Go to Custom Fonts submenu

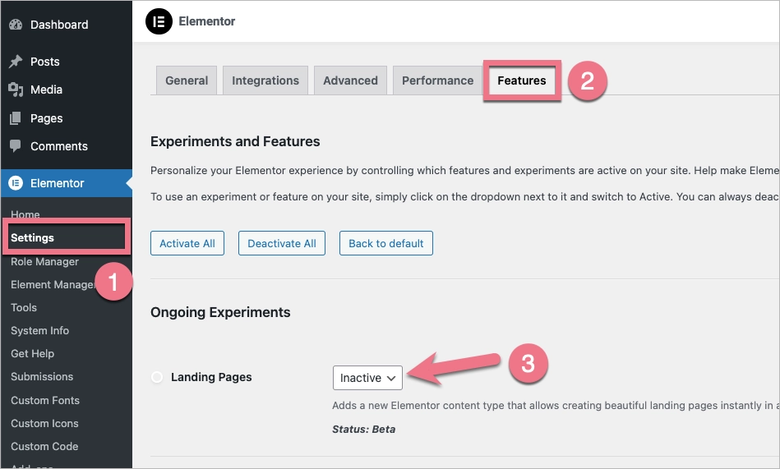pos(45,401)
